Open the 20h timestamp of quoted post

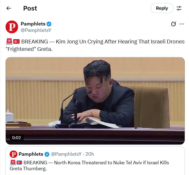[90, 154]
